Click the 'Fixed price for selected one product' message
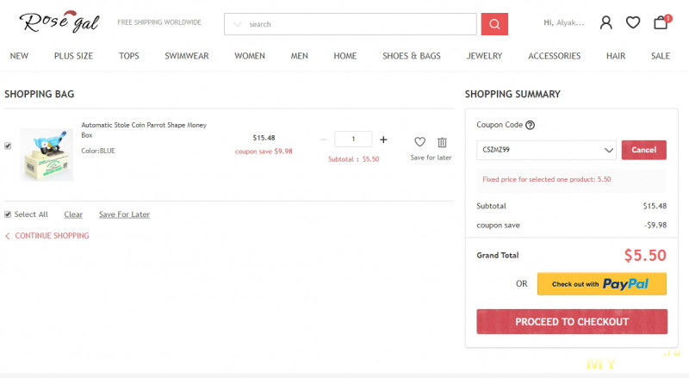Viewport: 689px width, 378px height. click(547, 179)
